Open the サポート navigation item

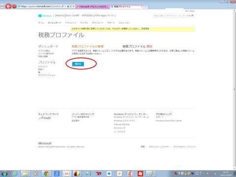coord(111,23)
